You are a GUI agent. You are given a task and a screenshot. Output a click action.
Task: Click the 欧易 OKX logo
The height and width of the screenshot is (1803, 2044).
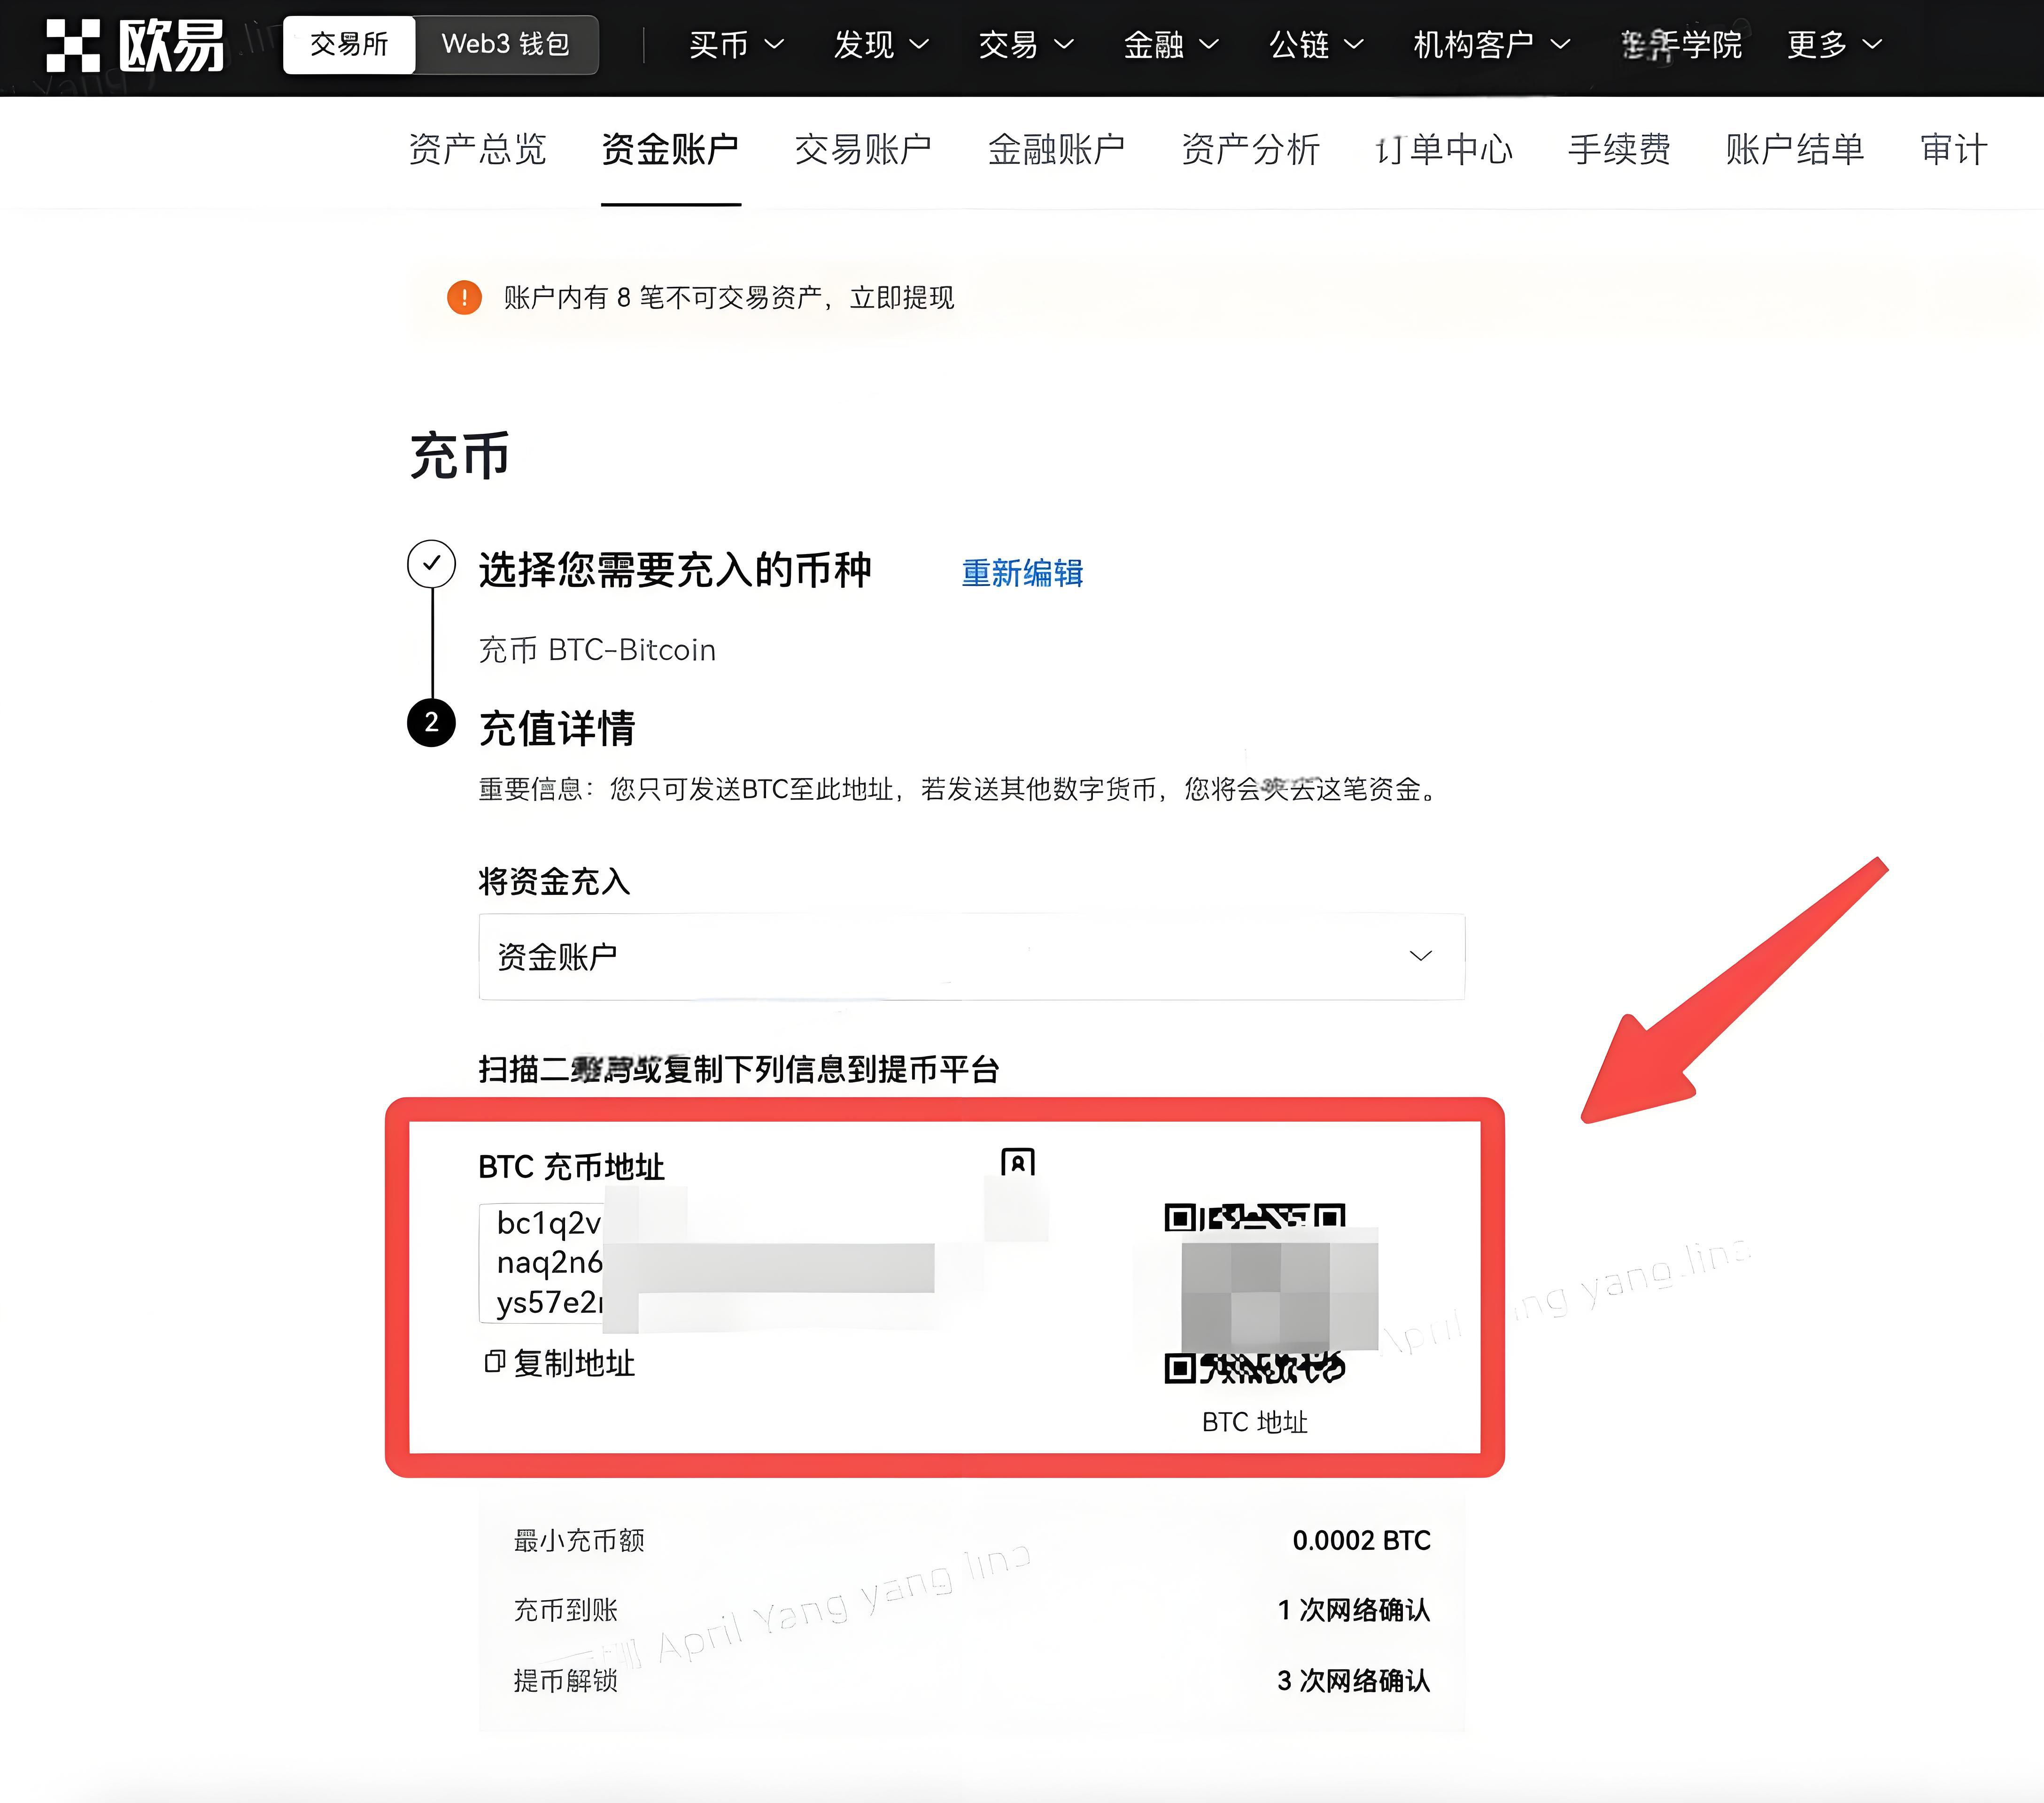coord(135,45)
